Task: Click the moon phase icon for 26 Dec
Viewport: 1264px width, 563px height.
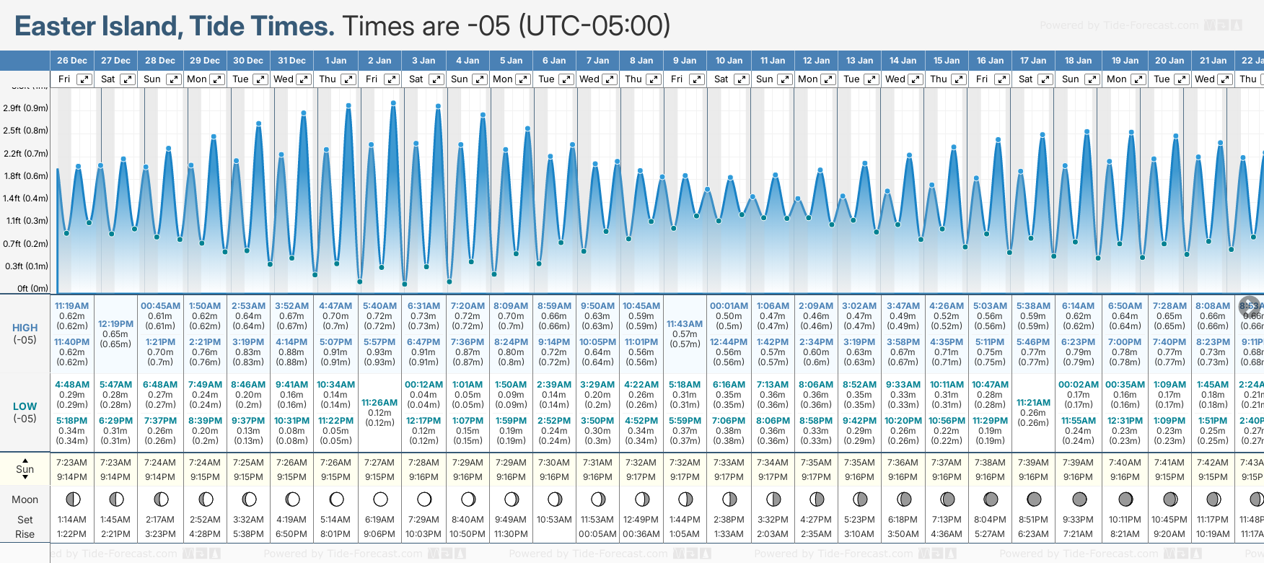Action: pos(72,499)
